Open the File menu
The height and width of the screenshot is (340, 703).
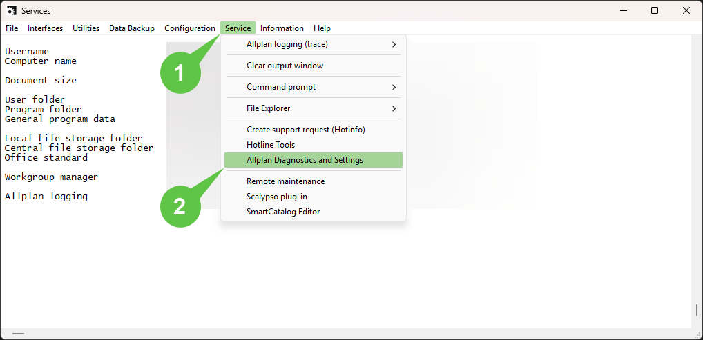click(x=12, y=28)
